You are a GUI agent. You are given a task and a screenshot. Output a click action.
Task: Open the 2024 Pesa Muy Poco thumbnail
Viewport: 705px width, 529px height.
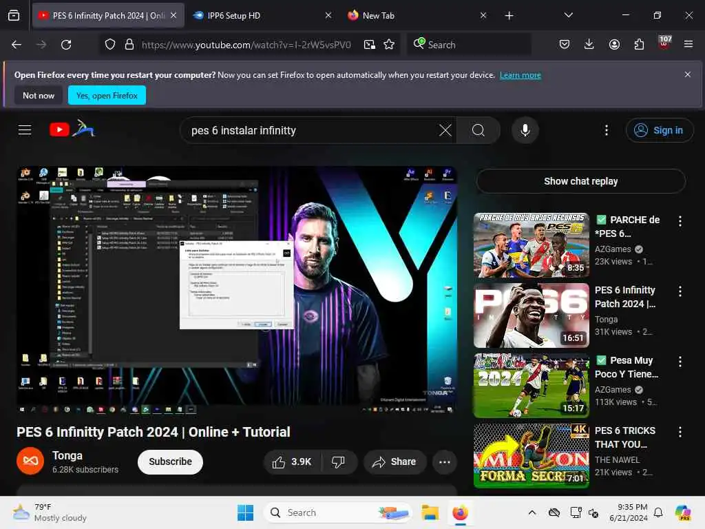click(x=532, y=386)
